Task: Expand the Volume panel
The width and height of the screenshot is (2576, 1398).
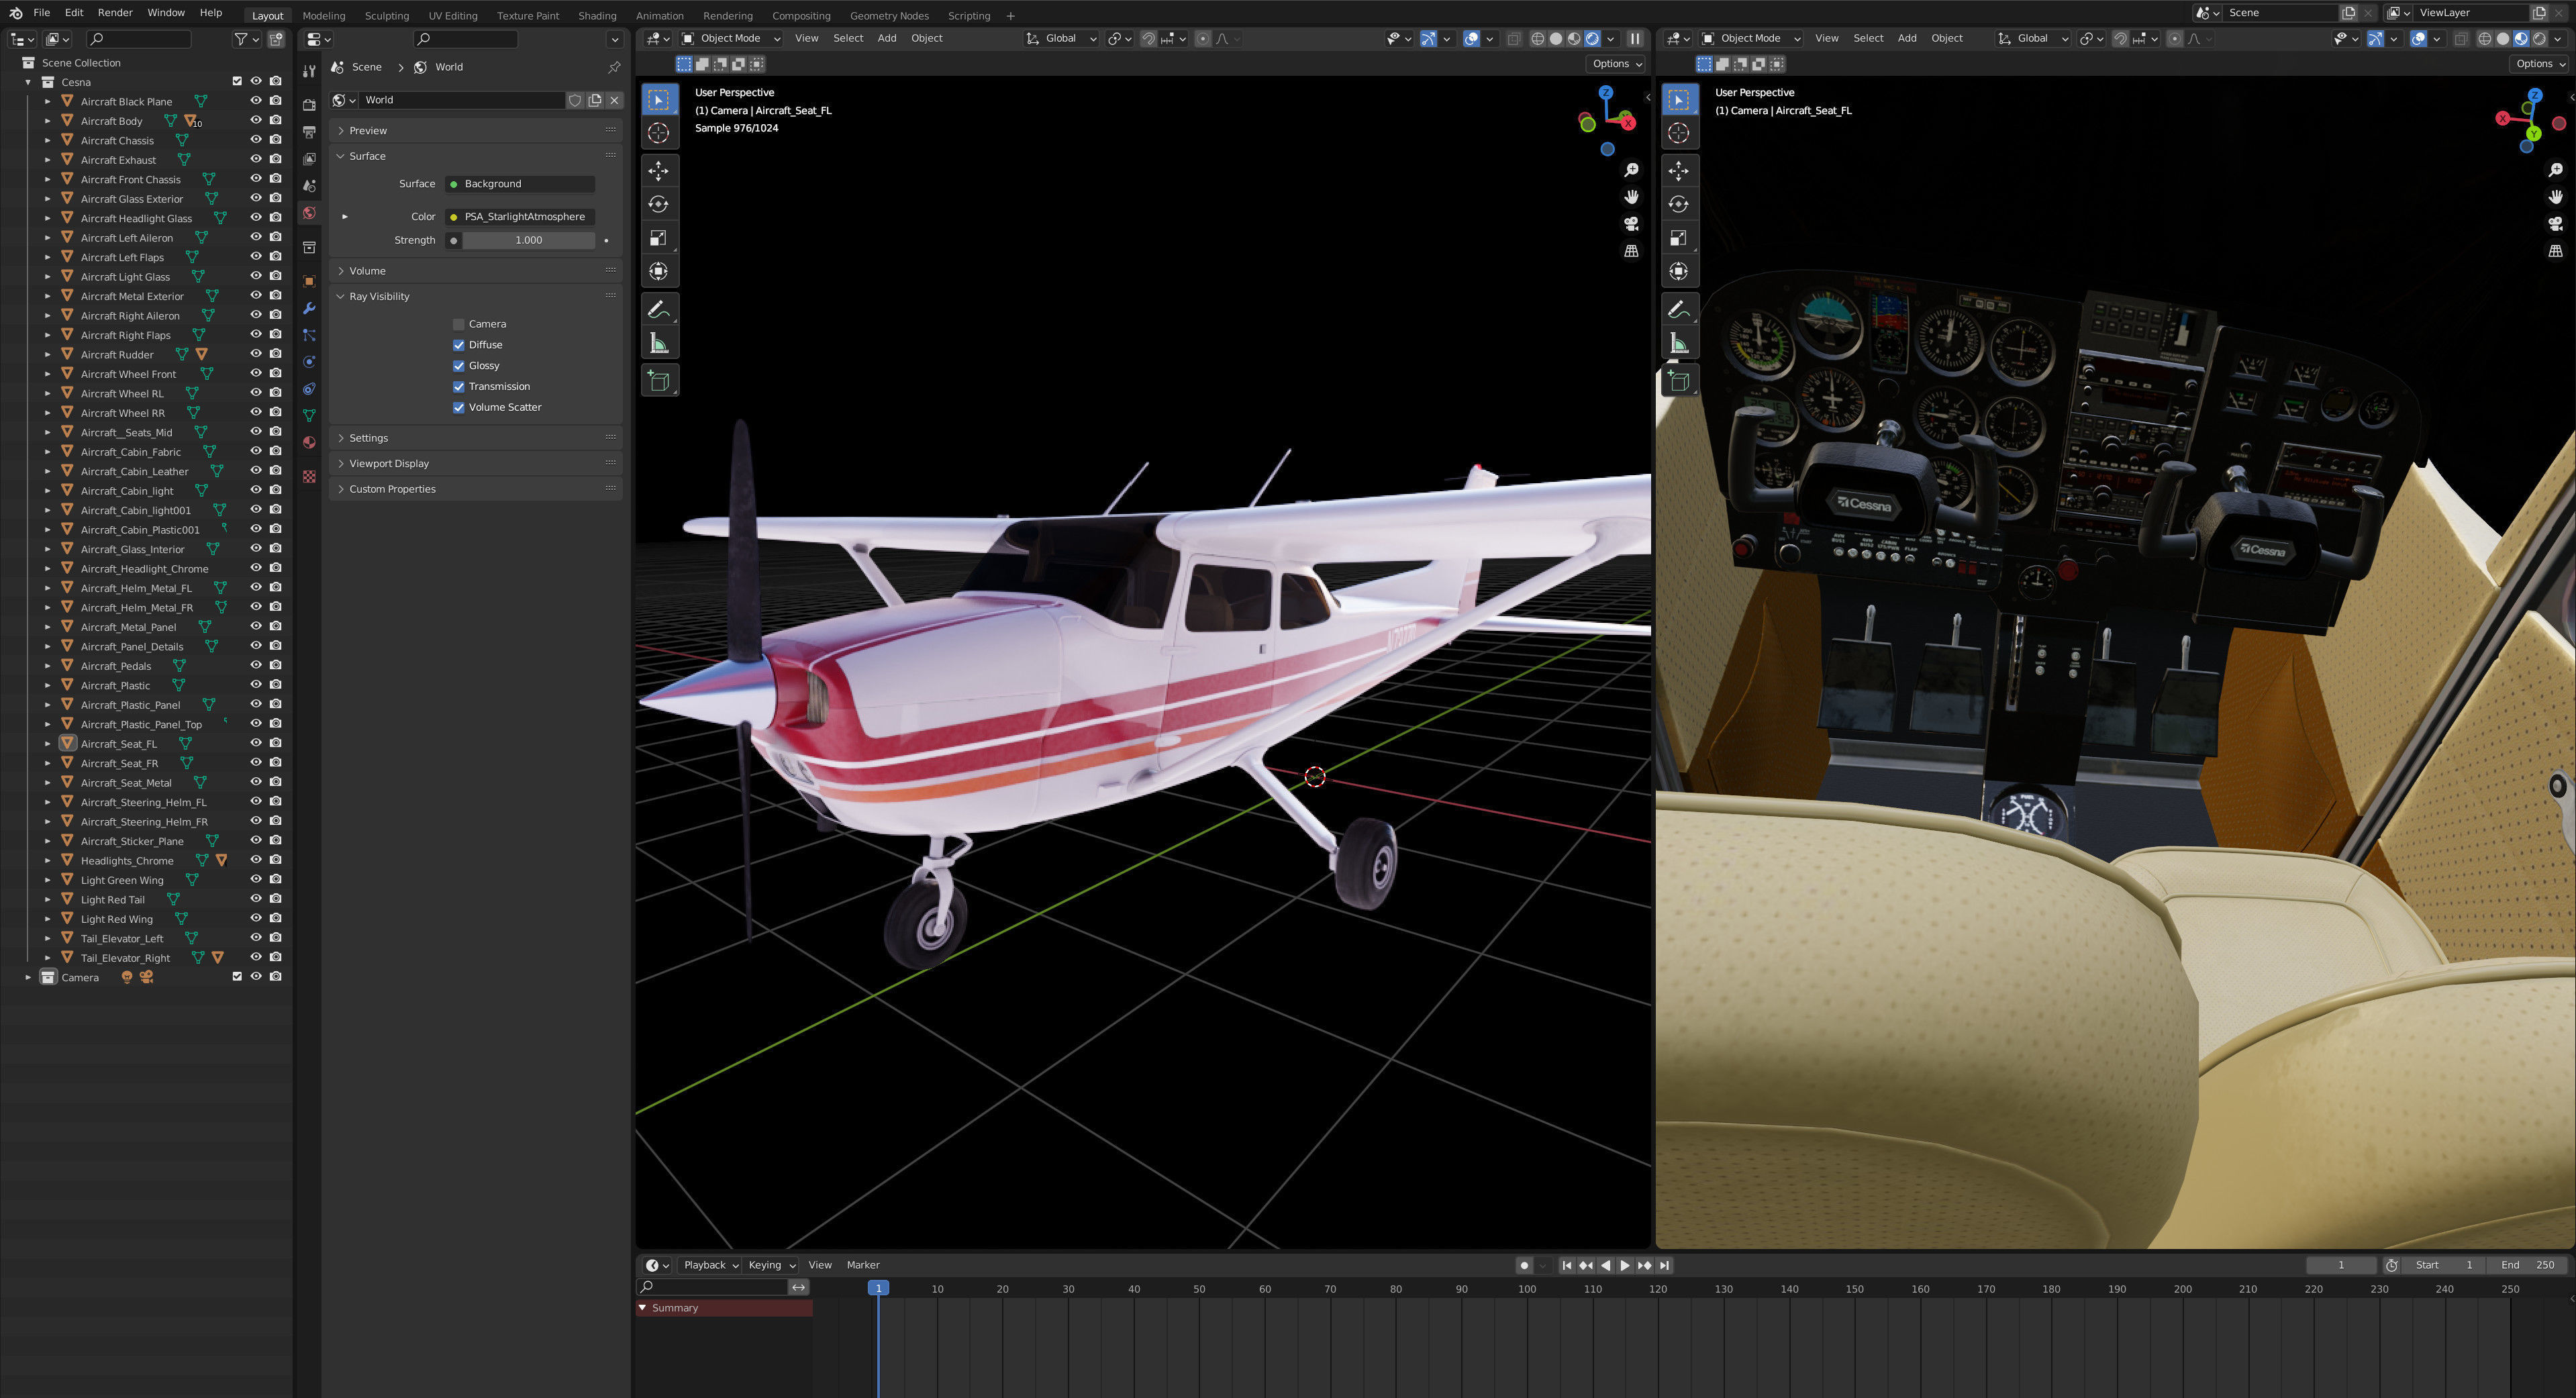Action: pyautogui.click(x=367, y=271)
